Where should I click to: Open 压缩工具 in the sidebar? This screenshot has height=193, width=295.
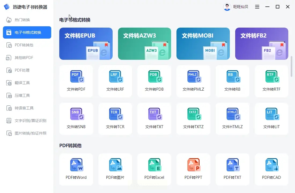(x=27, y=95)
